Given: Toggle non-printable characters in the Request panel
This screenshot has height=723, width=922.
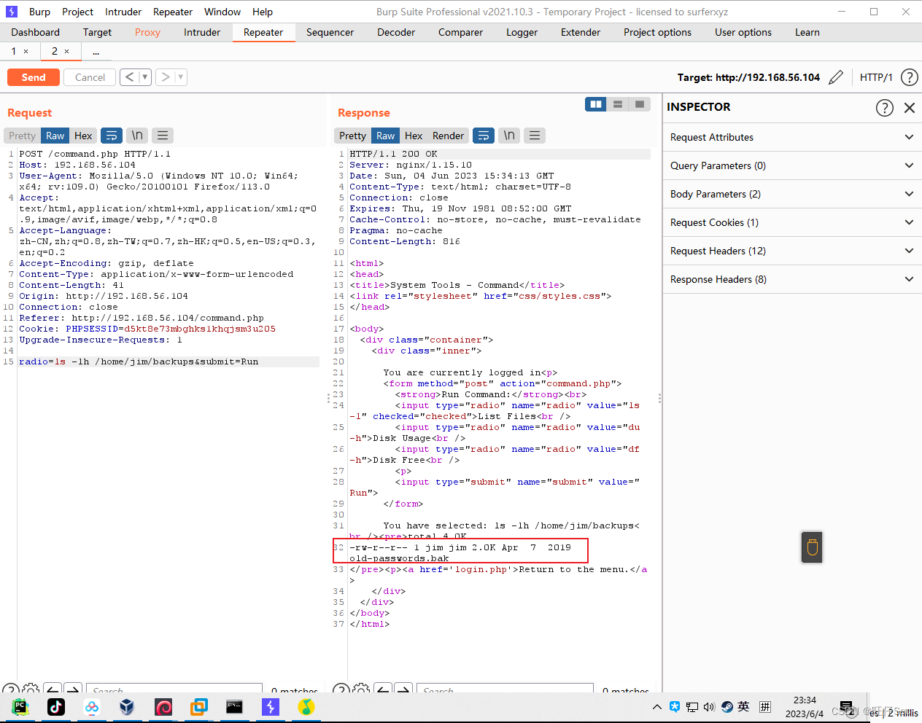Looking at the screenshot, I should coord(137,136).
